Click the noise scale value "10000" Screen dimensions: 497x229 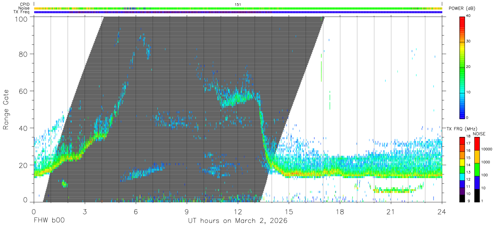(487, 149)
